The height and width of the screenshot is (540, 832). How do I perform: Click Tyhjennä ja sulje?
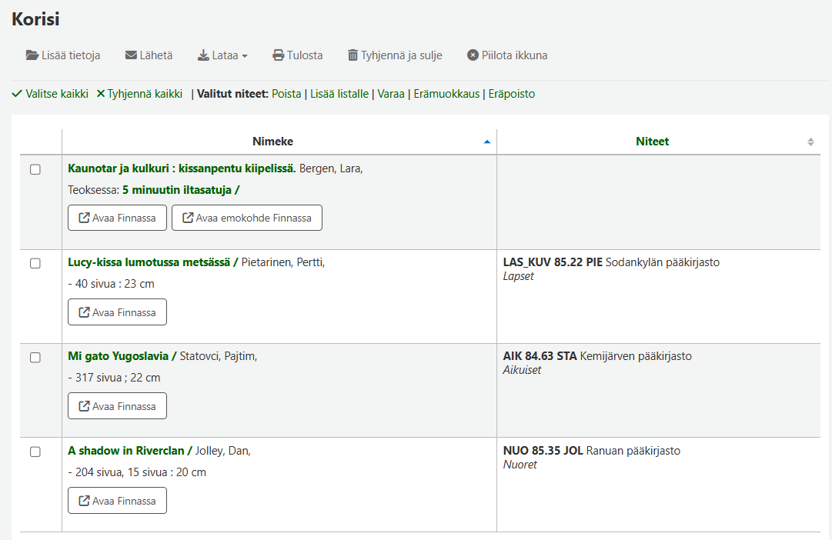tap(396, 55)
